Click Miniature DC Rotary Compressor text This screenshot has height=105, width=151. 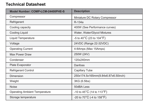click(95, 18)
